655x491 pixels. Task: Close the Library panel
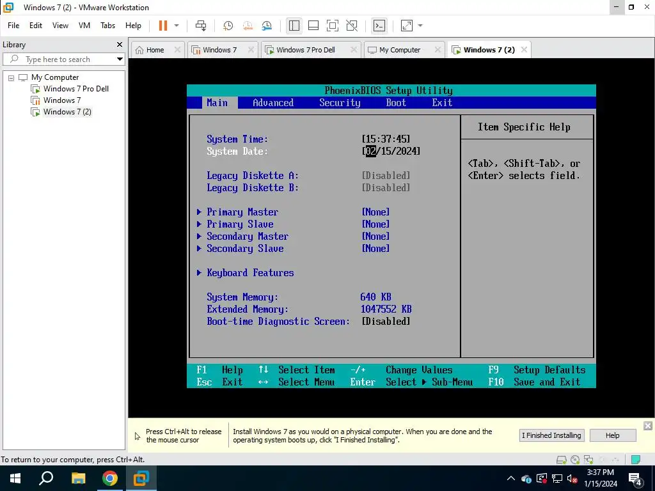point(120,44)
